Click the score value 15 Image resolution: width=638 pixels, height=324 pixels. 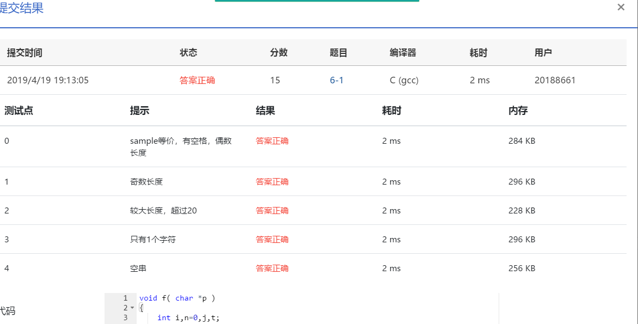pyautogui.click(x=275, y=80)
